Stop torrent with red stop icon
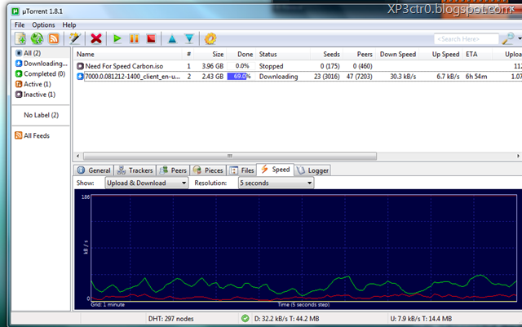This screenshot has height=327, width=522. tap(151, 38)
